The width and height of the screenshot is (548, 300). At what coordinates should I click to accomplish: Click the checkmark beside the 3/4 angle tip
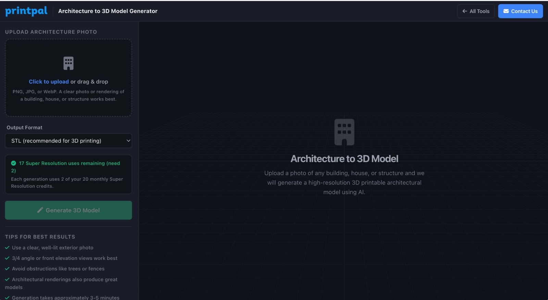tap(7, 258)
